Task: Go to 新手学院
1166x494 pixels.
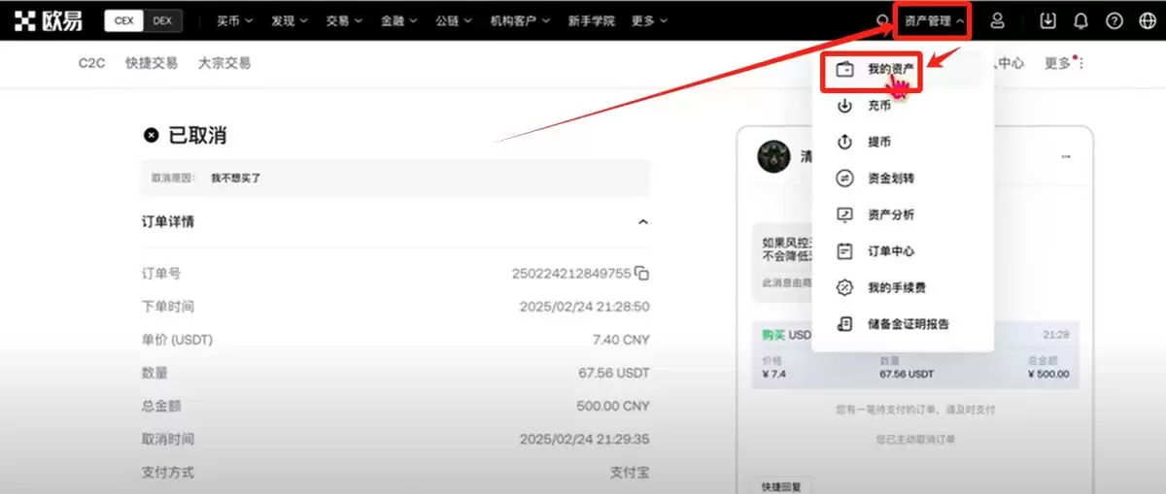Action: [x=591, y=20]
